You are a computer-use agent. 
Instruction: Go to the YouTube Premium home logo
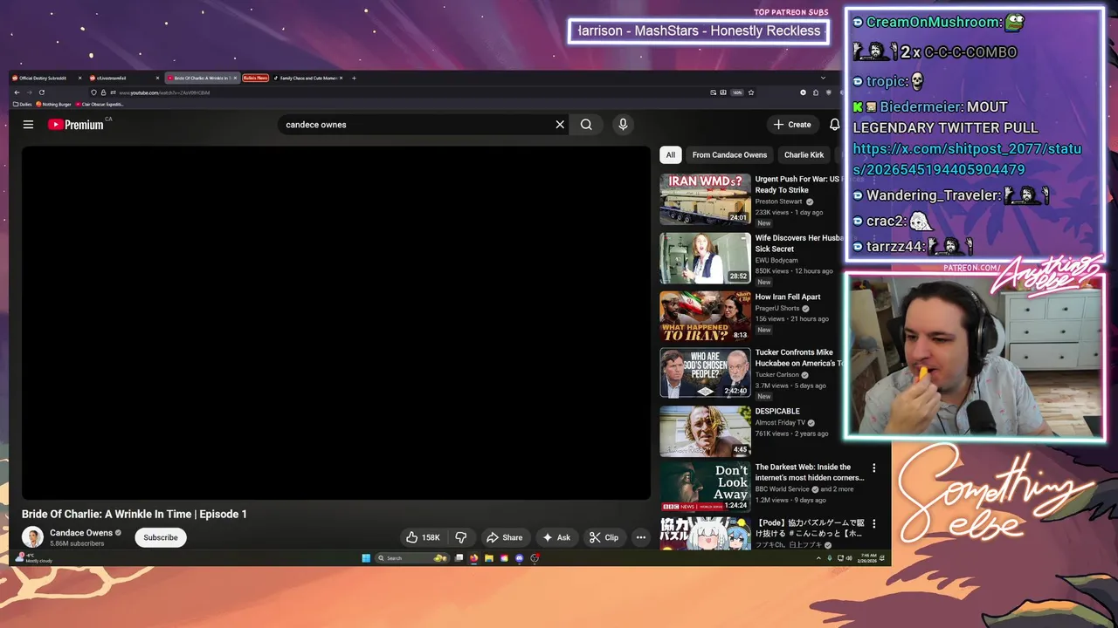point(76,125)
